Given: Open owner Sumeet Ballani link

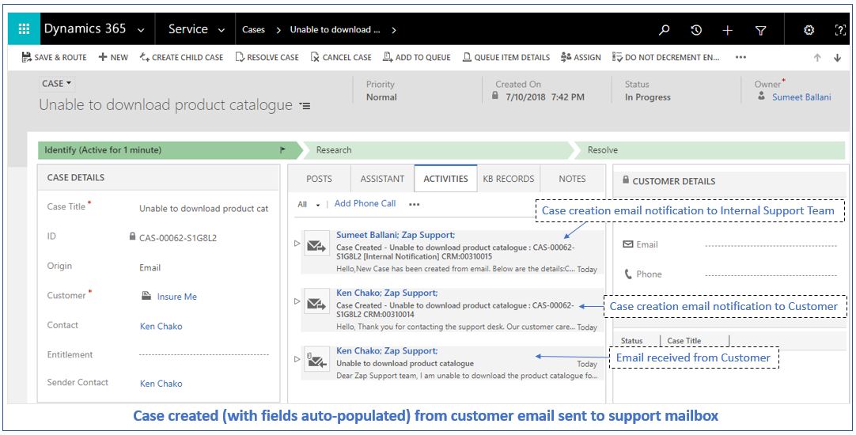Looking at the screenshot, I should [801, 97].
